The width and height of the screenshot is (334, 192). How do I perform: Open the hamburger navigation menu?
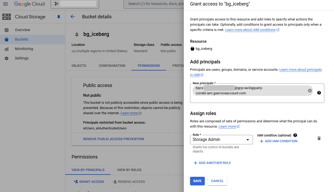click(6, 4)
